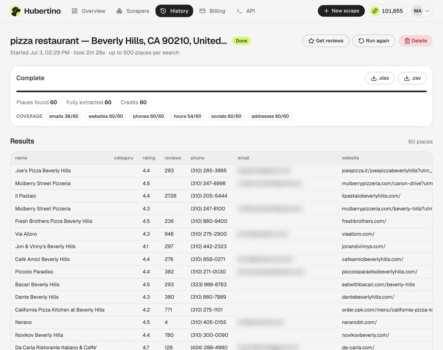Image resolution: width=443 pixels, height=350 pixels.
Task: Click the reviews column header
Action: click(173, 158)
